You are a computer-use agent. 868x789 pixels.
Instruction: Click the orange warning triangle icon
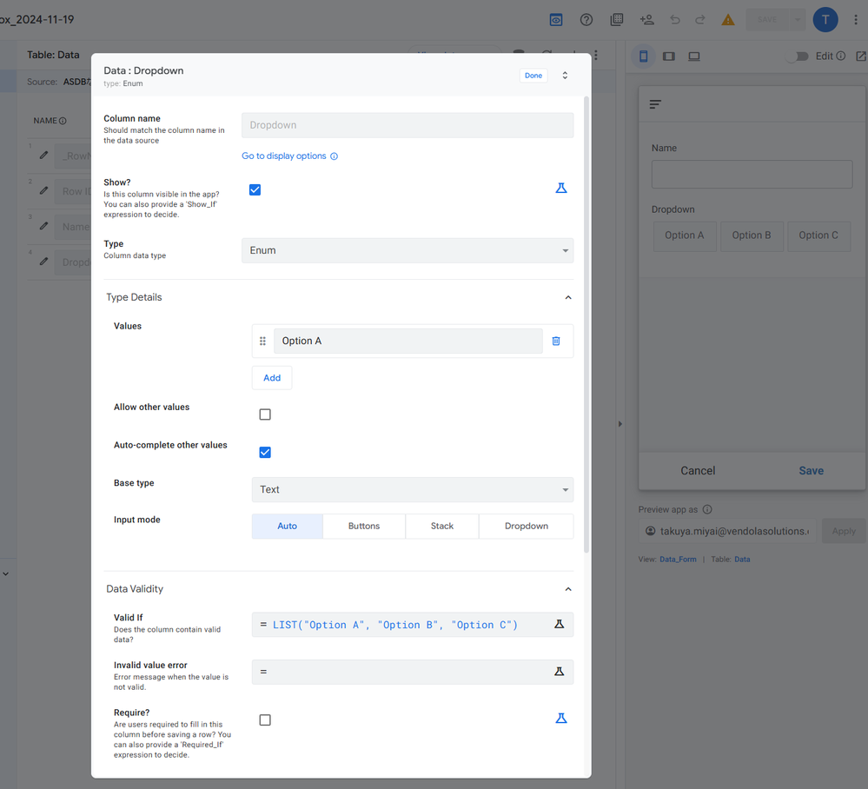pyautogui.click(x=728, y=20)
